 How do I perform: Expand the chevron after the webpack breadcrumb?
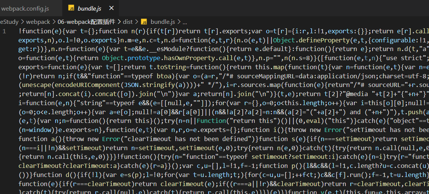[x=54, y=22]
